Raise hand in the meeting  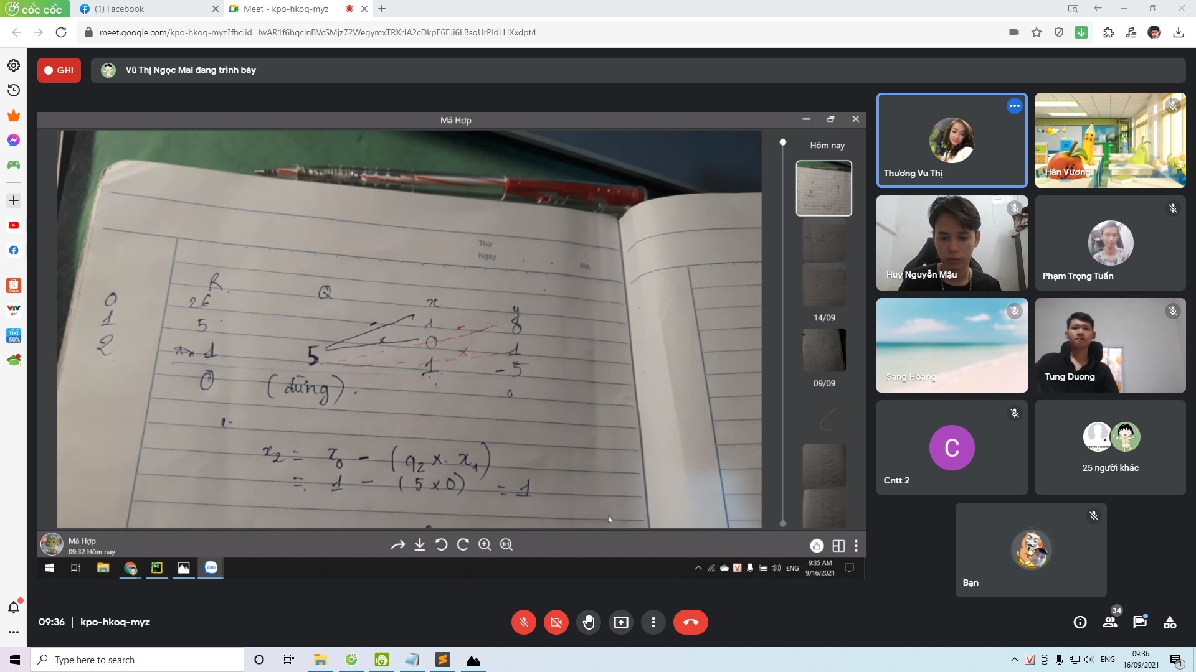(588, 622)
